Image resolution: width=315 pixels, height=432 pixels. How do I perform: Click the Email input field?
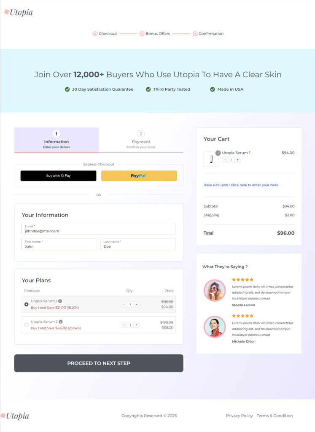pyautogui.click(x=99, y=229)
